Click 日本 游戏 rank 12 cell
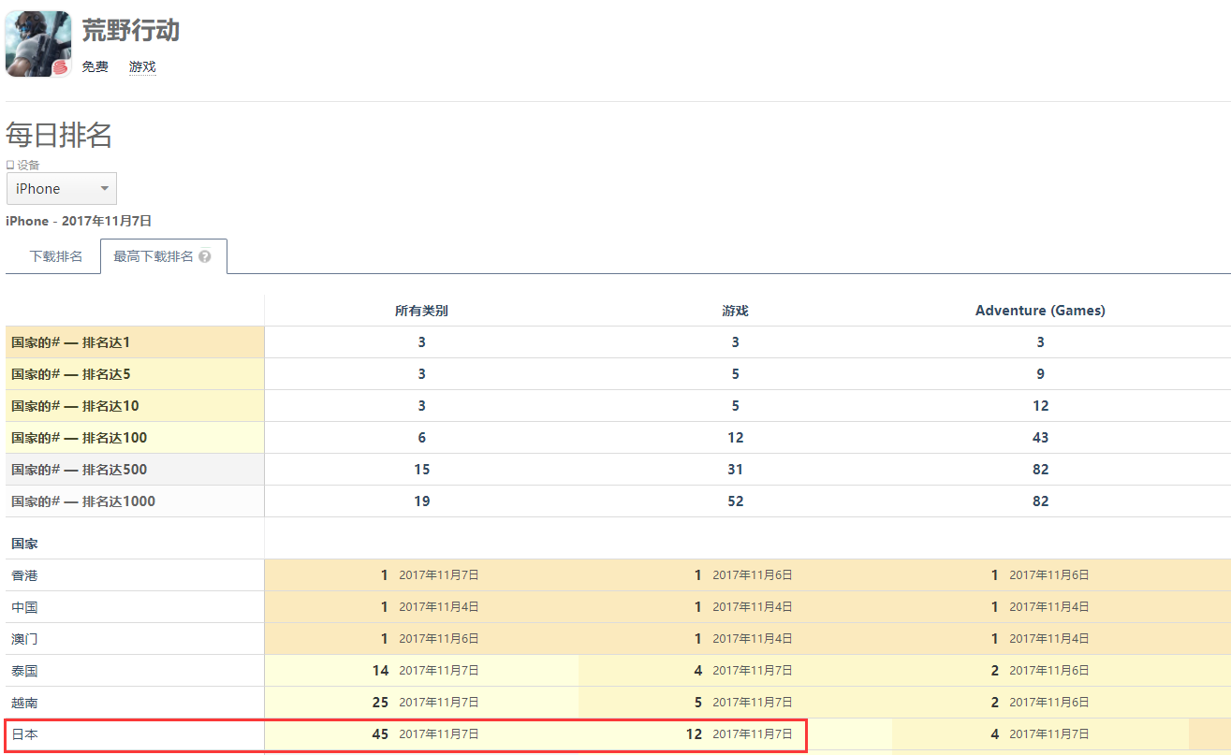 735,734
